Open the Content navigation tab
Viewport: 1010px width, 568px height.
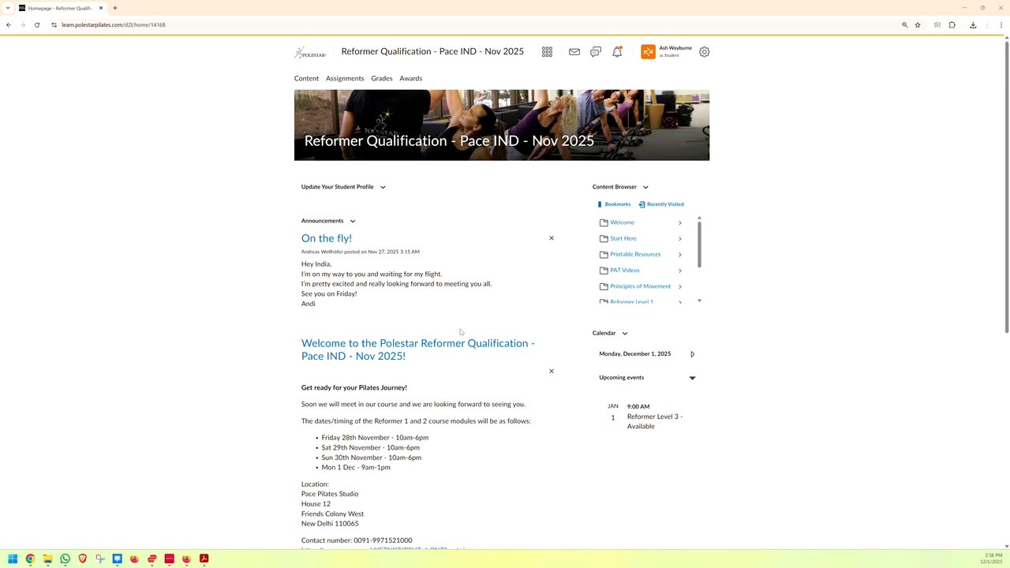click(306, 78)
